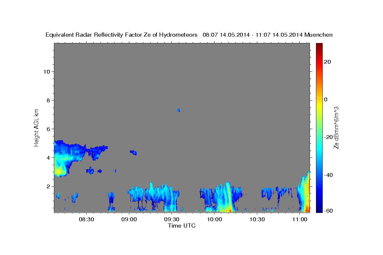The width and height of the screenshot is (383, 255).
Task: Click the Time UTC axis title
Action: pos(182,226)
